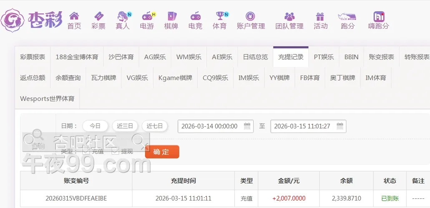This screenshot has width=430, height=208.
Task: Select the 今日 quick date button
Action: [x=95, y=126]
